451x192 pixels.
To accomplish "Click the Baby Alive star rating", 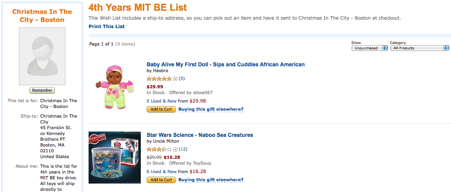I will pos(159,79).
